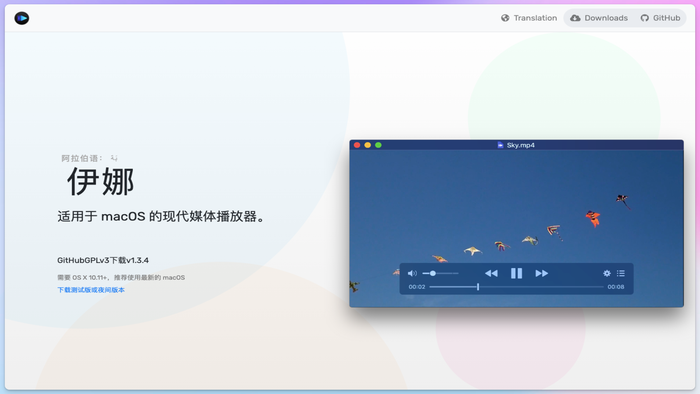700x394 pixels.
Task: Mute audio with the player's speaker icon
Action: 412,274
